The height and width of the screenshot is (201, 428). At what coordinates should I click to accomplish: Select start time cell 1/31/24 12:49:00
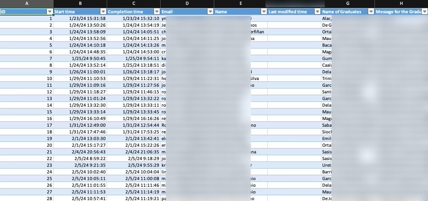(80, 125)
